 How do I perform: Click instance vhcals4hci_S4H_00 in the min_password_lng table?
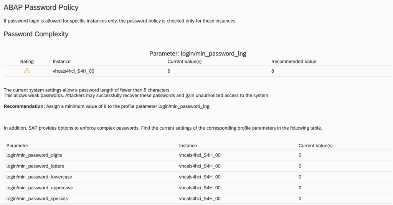(73, 71)
